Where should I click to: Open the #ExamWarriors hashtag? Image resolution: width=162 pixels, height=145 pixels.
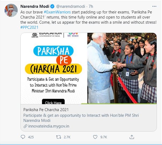57,12
